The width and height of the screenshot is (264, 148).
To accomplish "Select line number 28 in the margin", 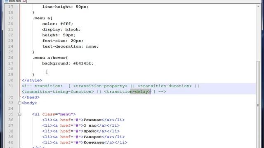I will pyautogui.click(x=11, y=69).
